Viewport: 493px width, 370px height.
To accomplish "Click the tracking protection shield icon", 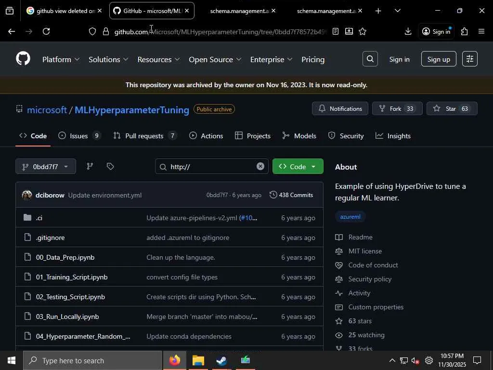I will pos(92,31).
